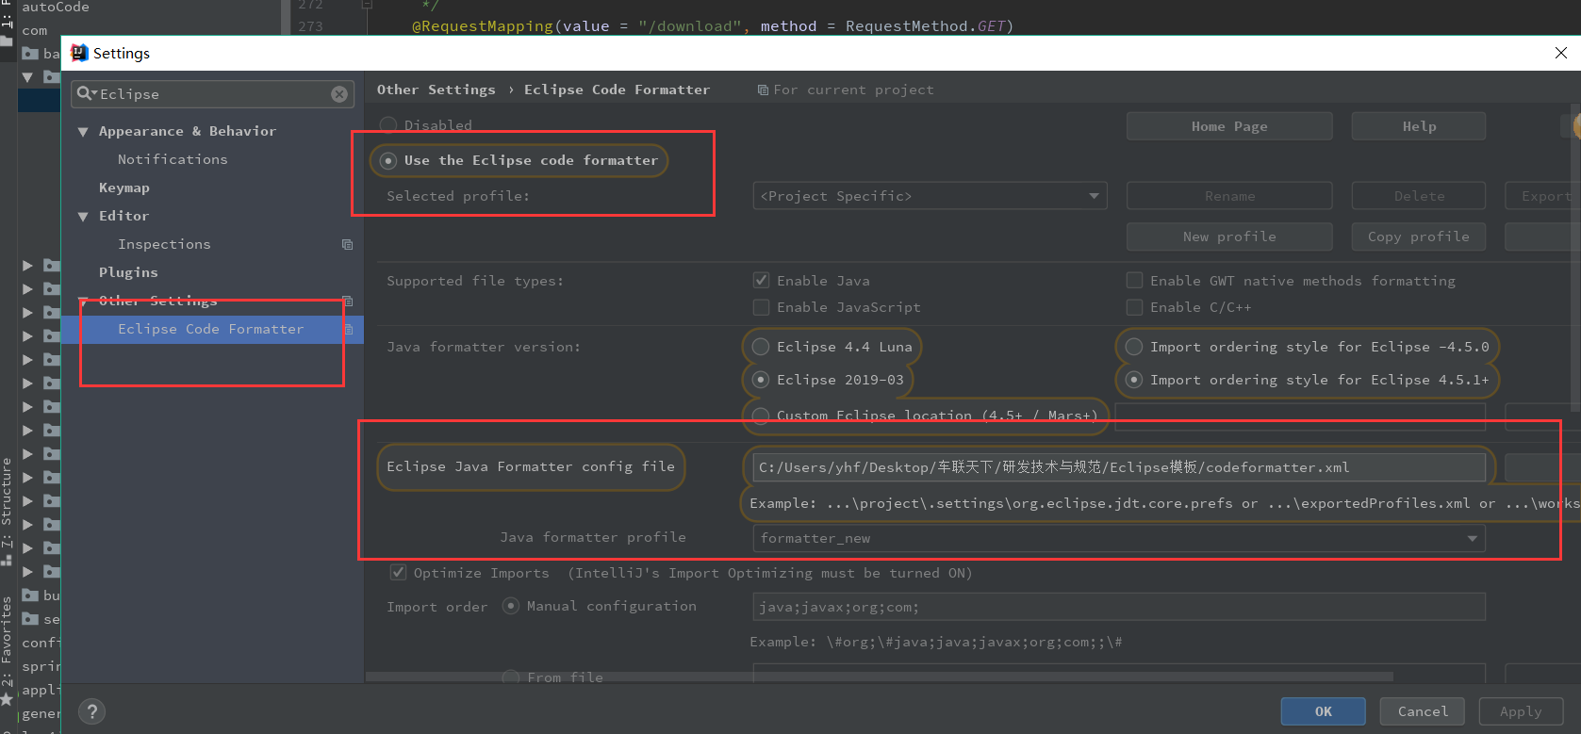Viewport: 1581px width, 734px height.
Task: Click the Delete profile button
Action: (x=1419, y=196)
